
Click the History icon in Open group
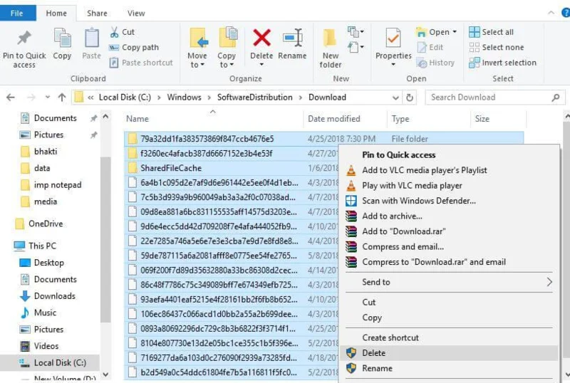(x=422, y=63)
